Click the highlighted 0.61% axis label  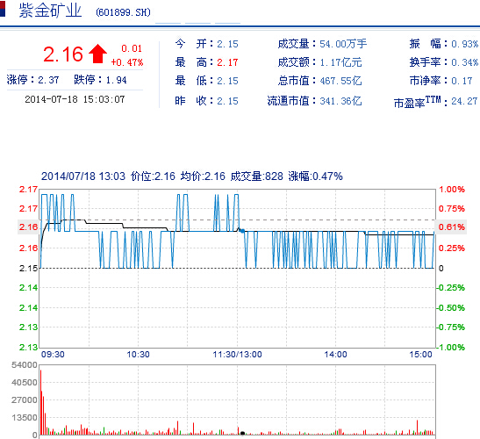(x=451, y=227)
